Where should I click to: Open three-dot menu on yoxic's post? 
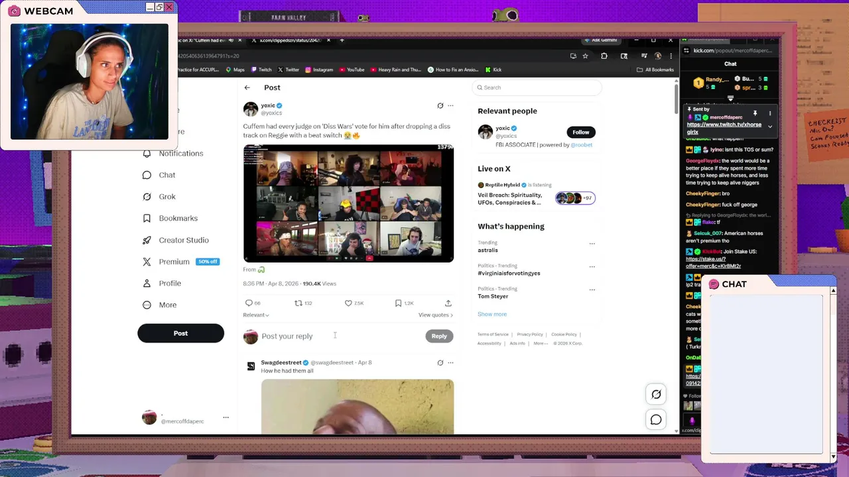(x=450, y=105)
